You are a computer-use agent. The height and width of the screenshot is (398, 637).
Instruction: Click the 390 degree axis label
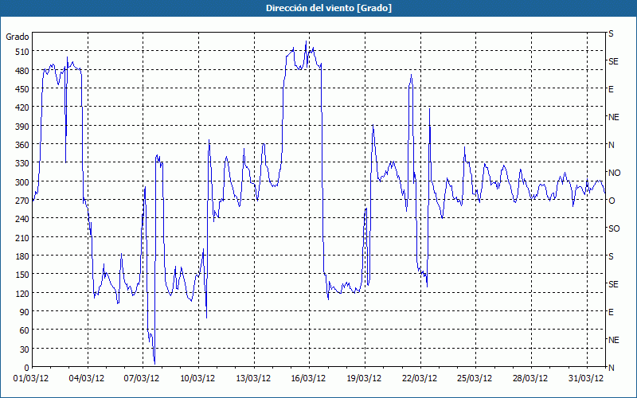(x=22, y=127)
